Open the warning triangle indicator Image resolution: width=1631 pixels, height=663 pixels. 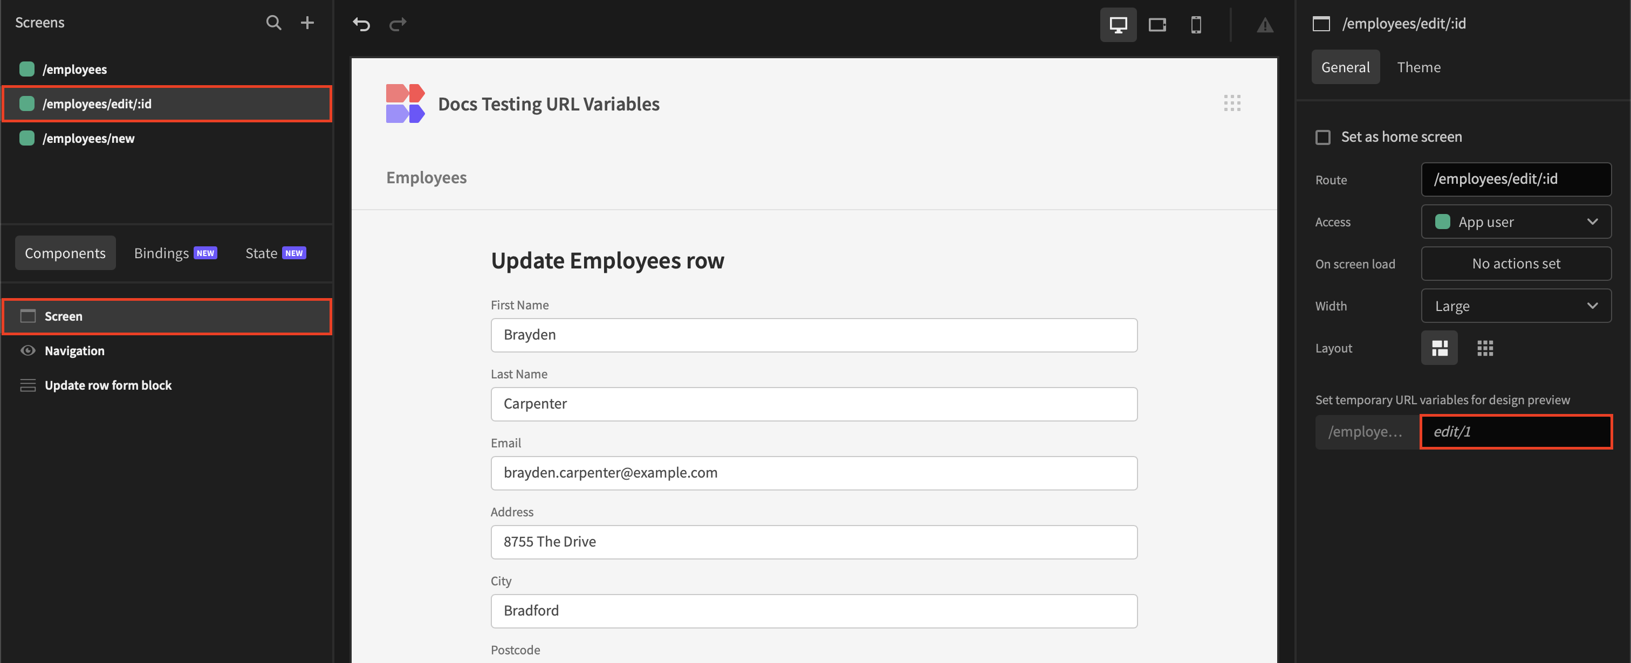click(1264, 25)
